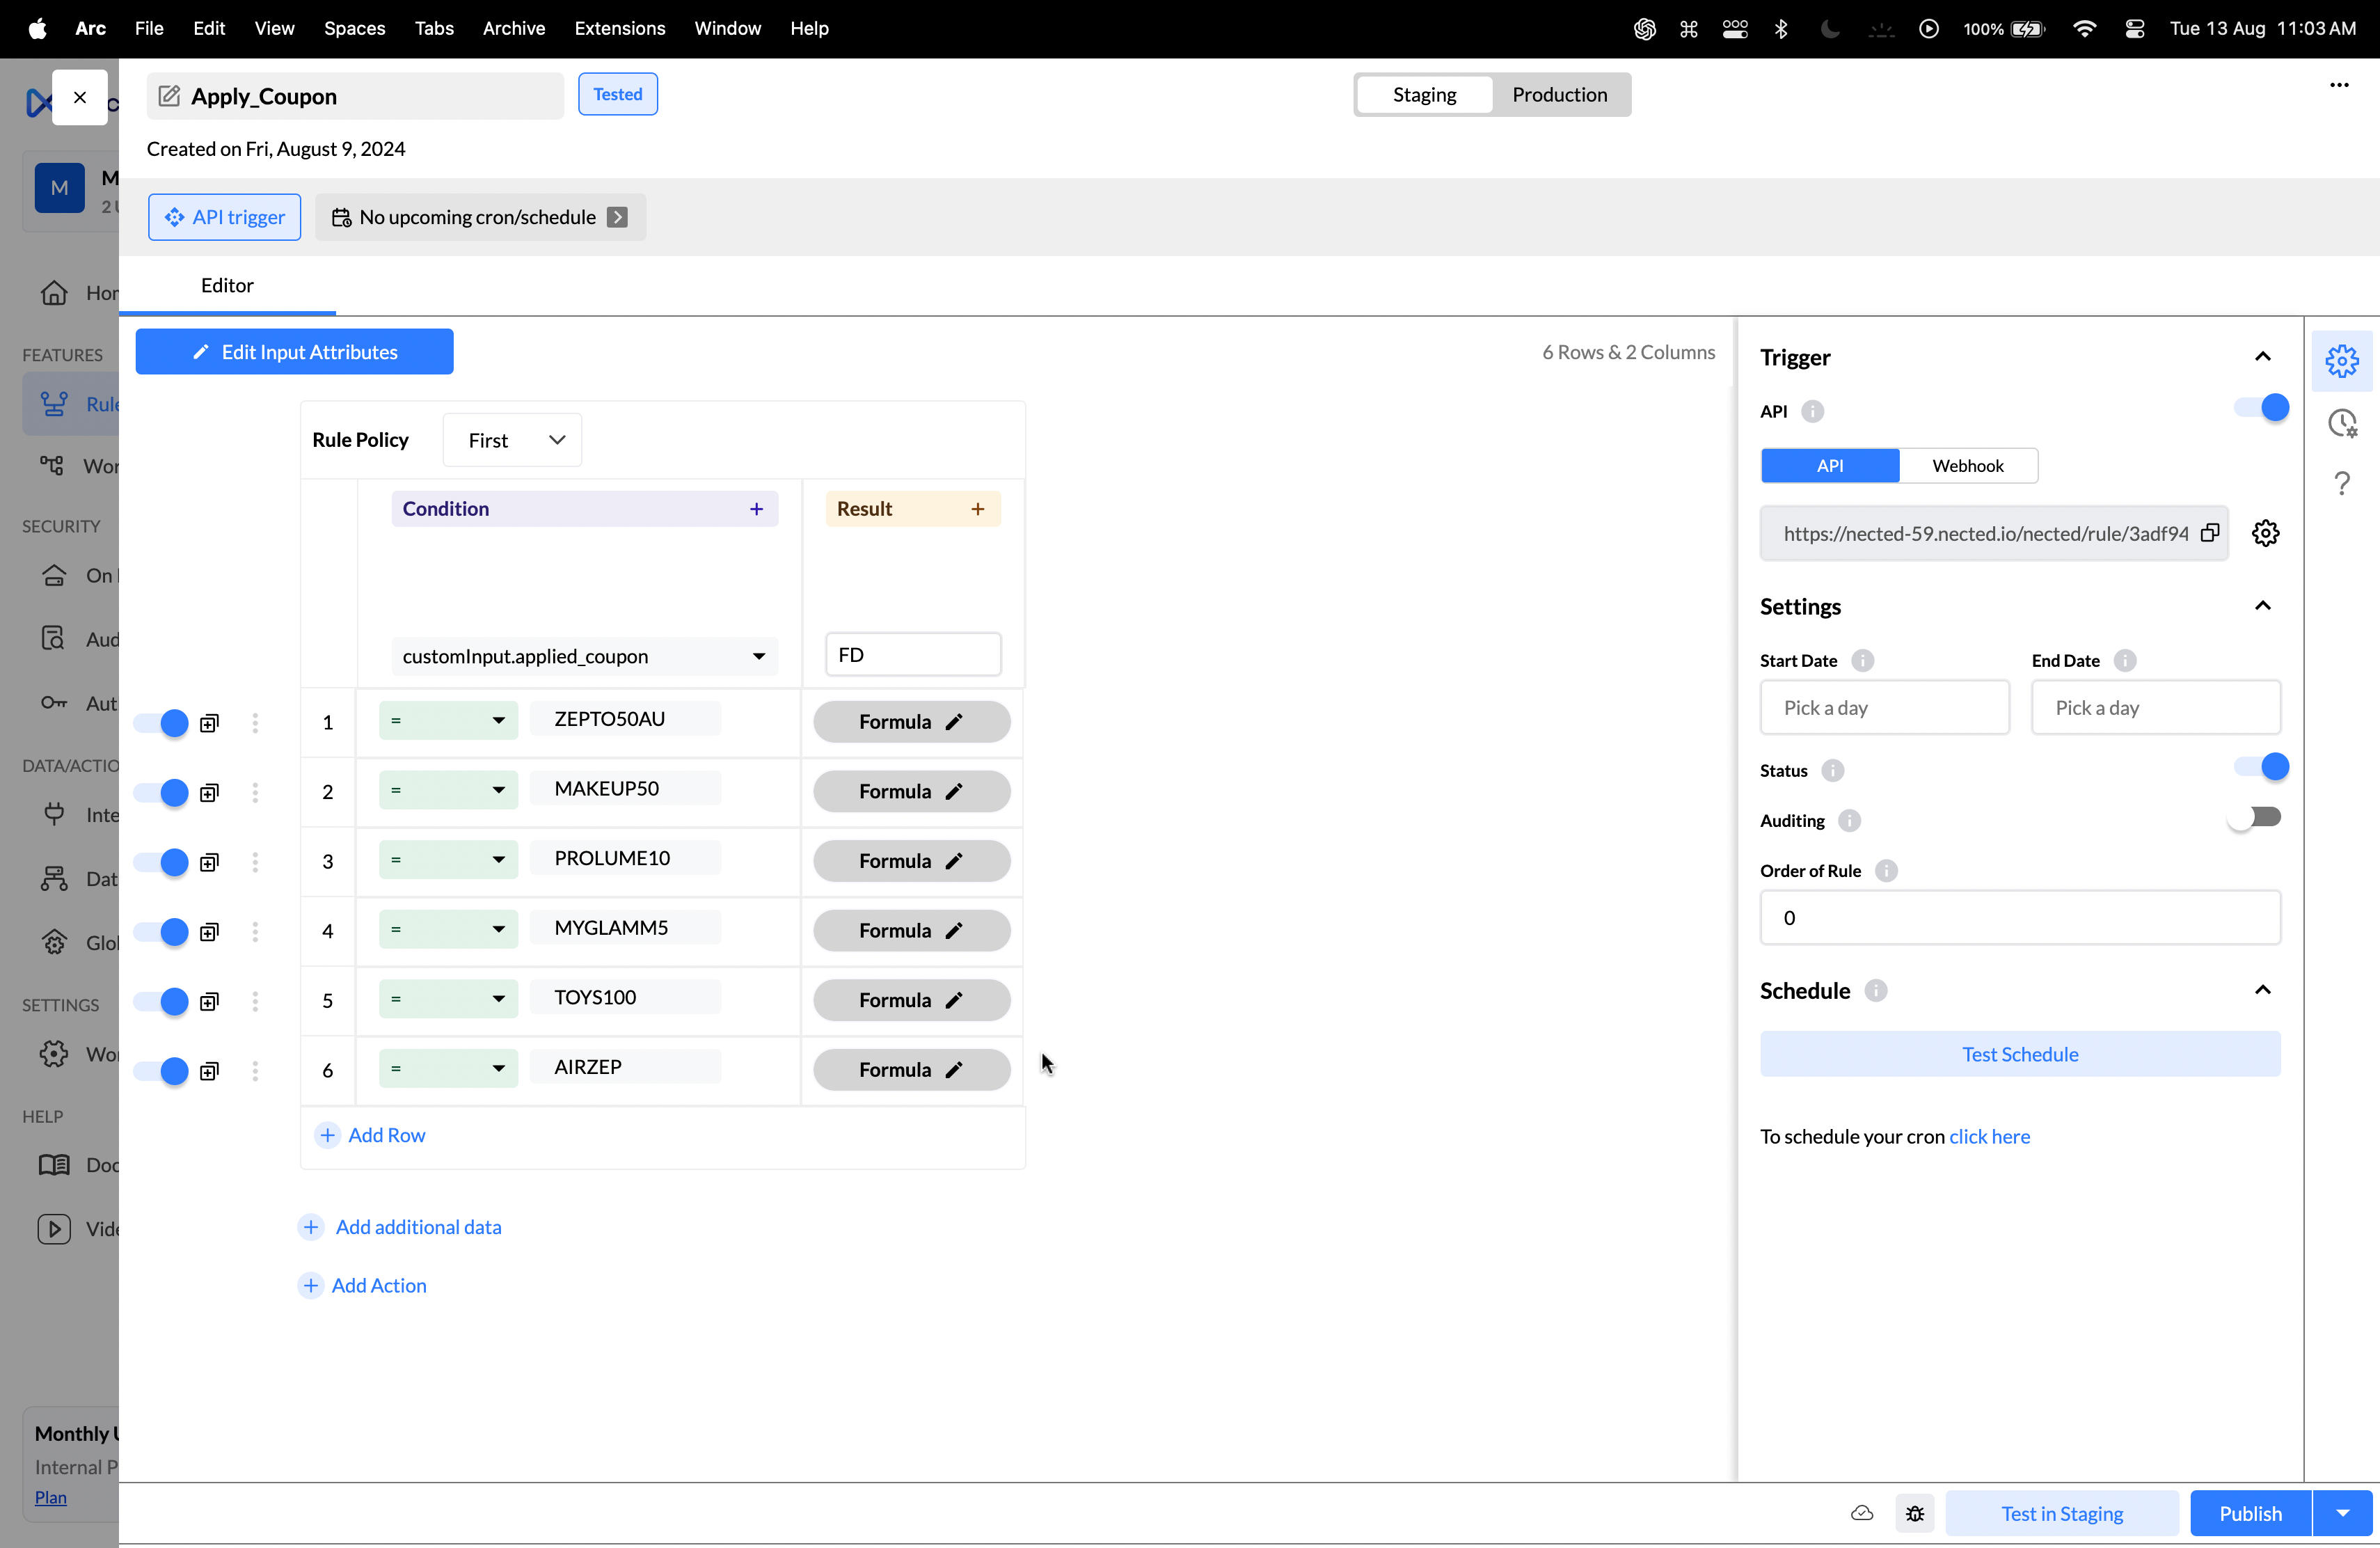This screenshot has height=1548, width=2380.
Task: Switch to the Production environment tab
Action: coord(1559,94)
